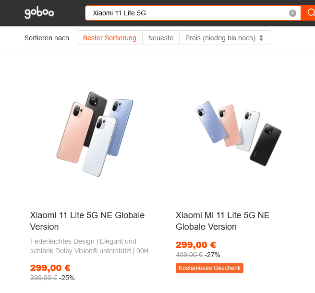Sort by Preis (niedrig bis hoch)
Viewport: 315px width, 293px height.
coord(225,38)
